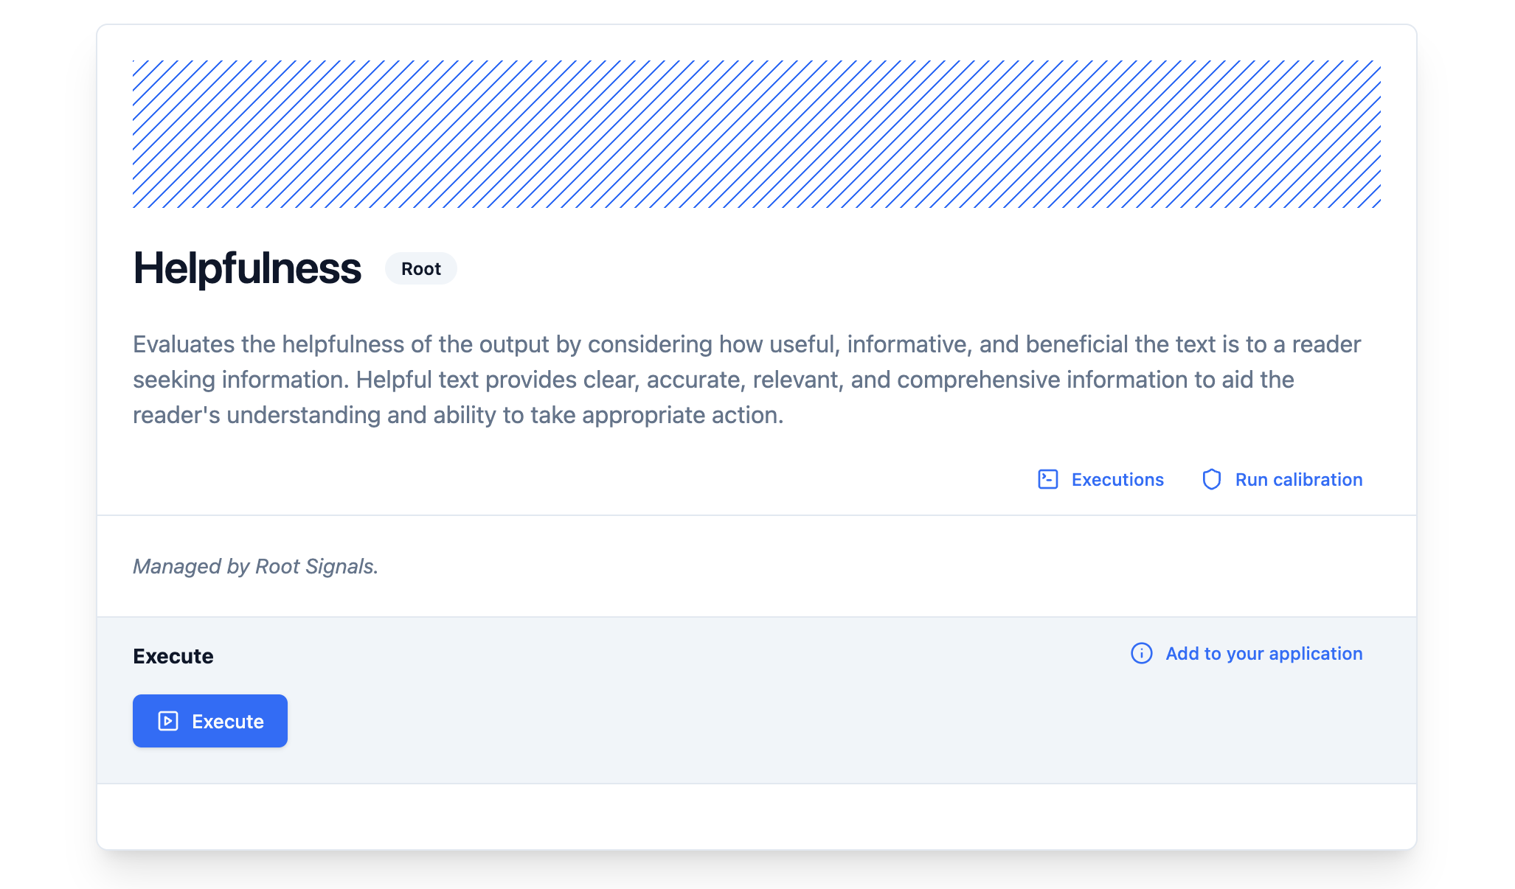Click the play icon inside Execute button
Image resolution: width=1515 pixels, height=889 pixels.
click(168, 721)
